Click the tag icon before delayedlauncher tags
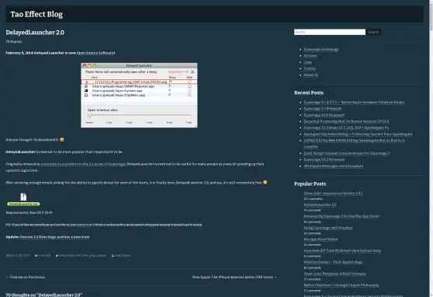This screenshot has height=297, width=433. coord(57,256)
